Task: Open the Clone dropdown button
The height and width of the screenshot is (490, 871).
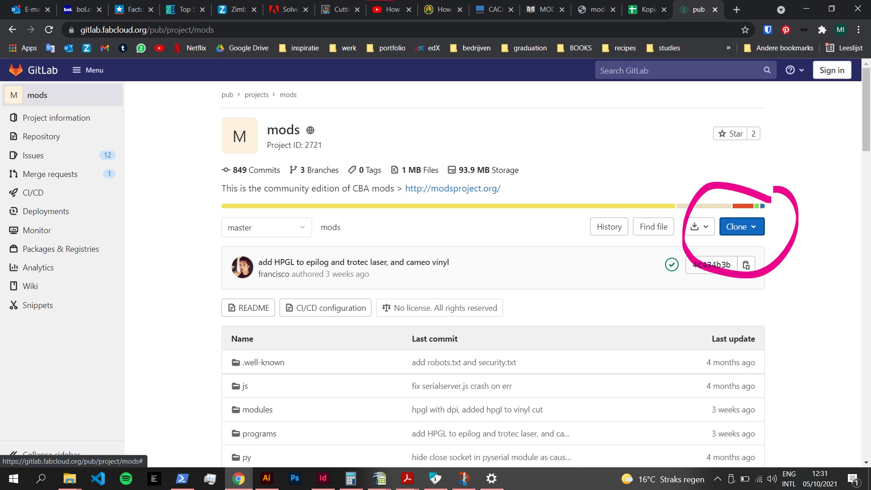Action: (x=742, y=226)
